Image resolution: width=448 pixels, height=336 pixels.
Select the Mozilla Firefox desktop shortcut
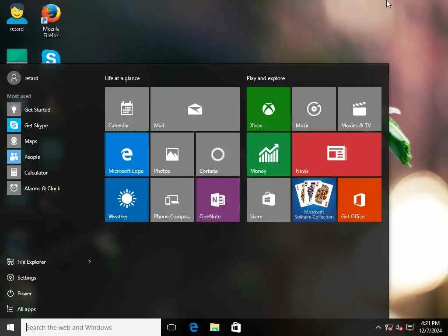51,21
